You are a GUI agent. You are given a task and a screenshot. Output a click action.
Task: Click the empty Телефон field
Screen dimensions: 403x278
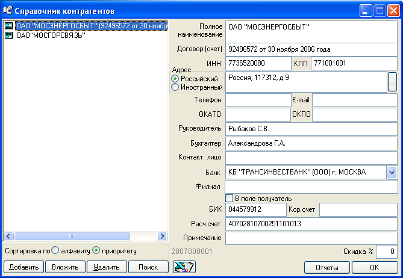258,100
